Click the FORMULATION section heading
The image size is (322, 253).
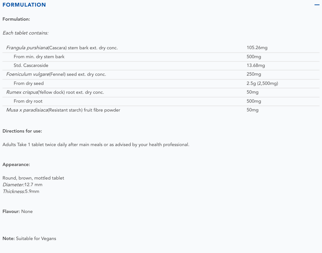click(x=24, y=5)
